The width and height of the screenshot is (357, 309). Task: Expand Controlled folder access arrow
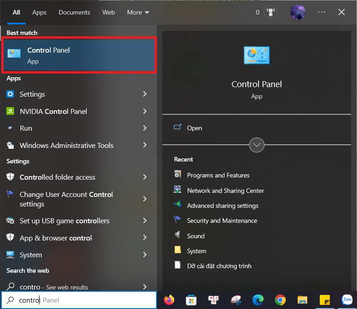145,177
